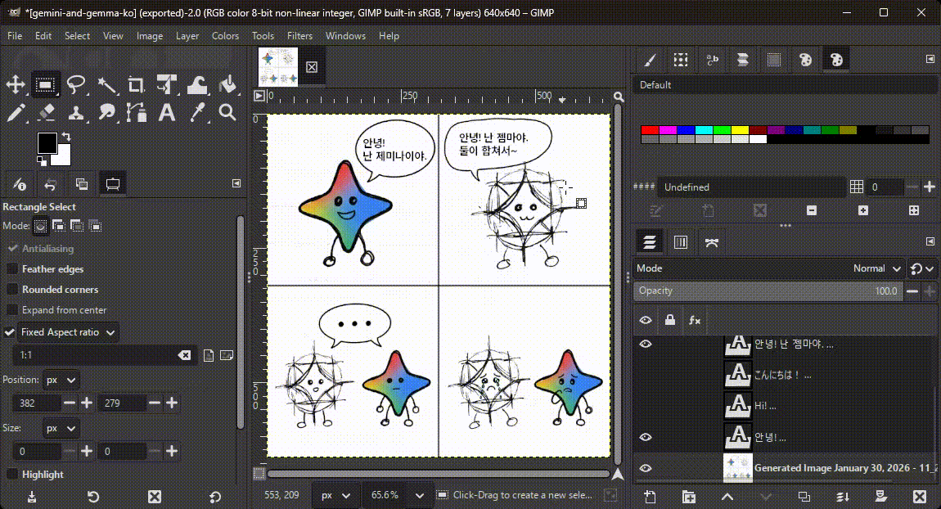Select the Move tool

(x=15, y=85)
